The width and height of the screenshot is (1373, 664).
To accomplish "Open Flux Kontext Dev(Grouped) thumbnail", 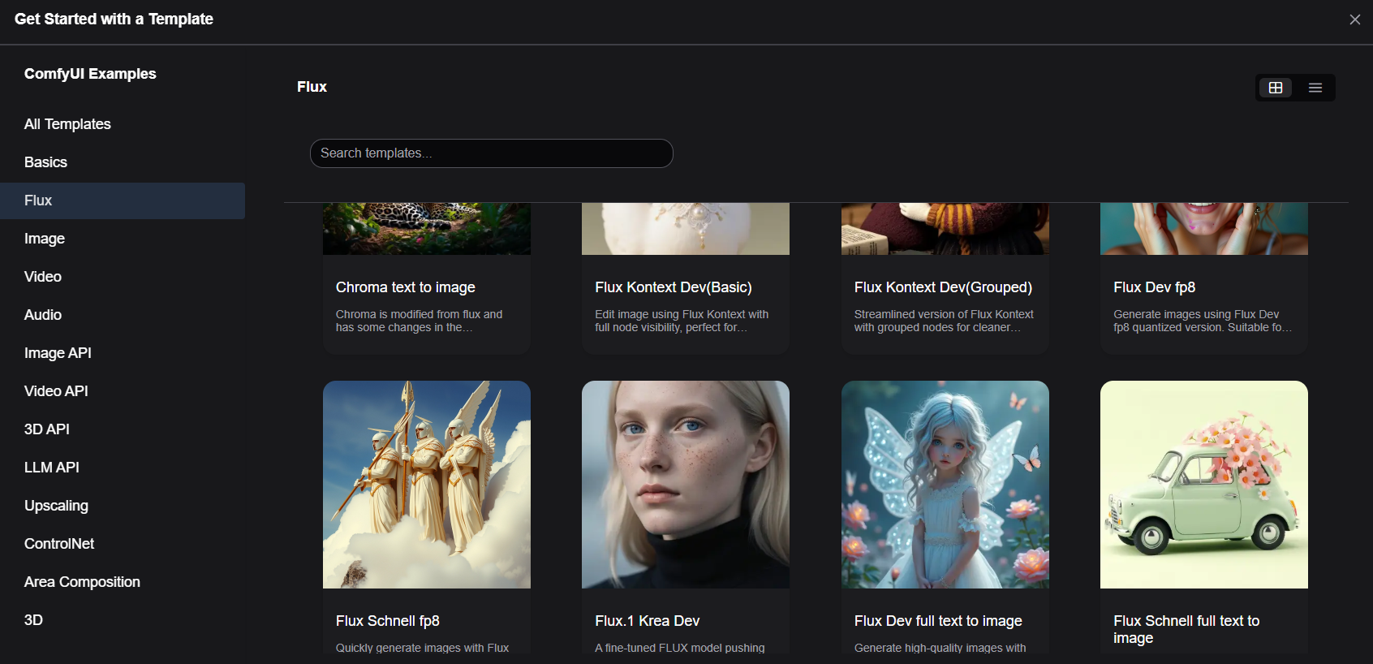I will click(945, 229).
